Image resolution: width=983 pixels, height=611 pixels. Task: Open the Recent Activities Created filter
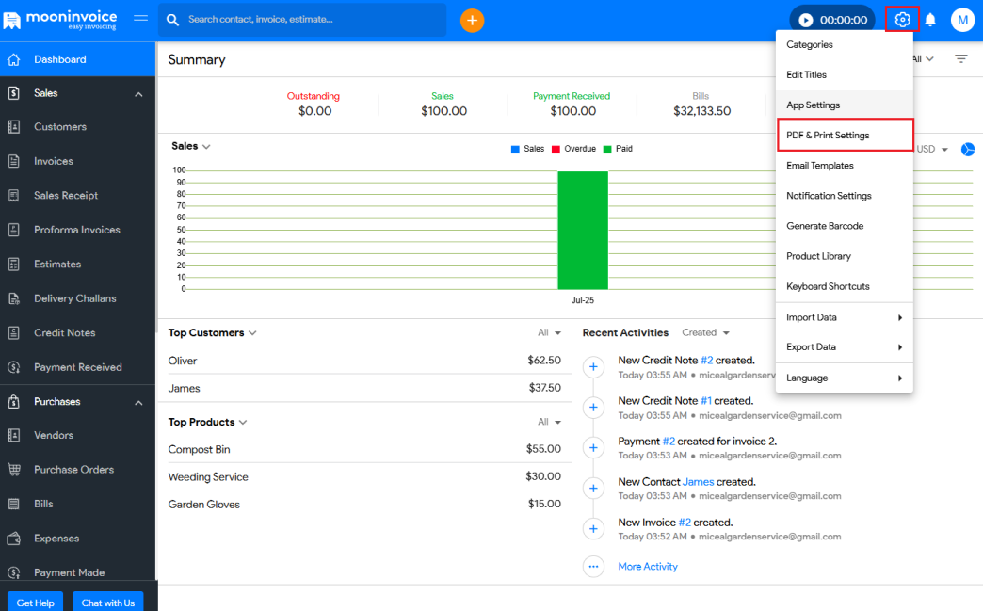click(705, 333)
